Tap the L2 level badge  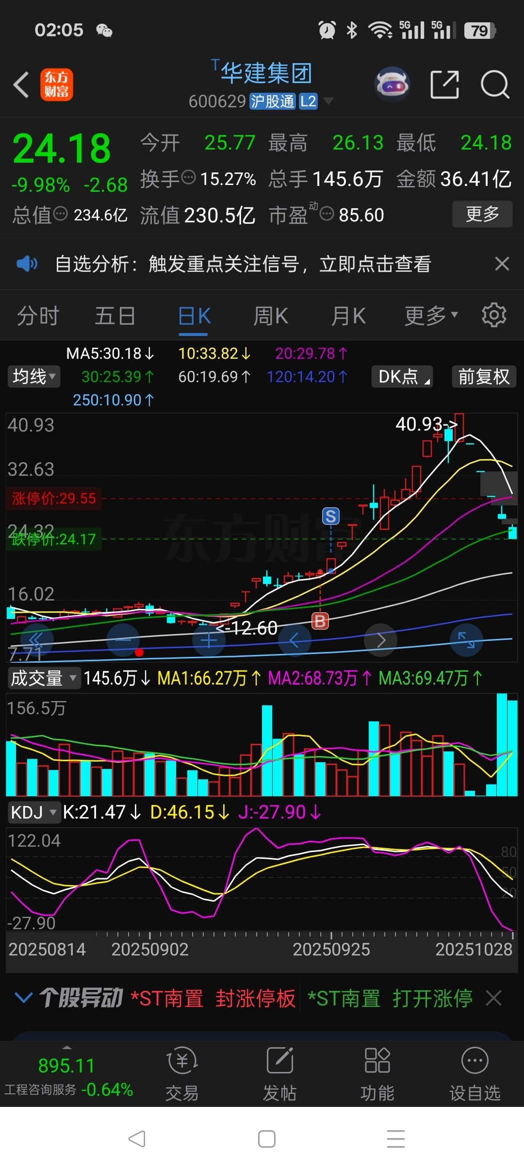click(308, 101)
